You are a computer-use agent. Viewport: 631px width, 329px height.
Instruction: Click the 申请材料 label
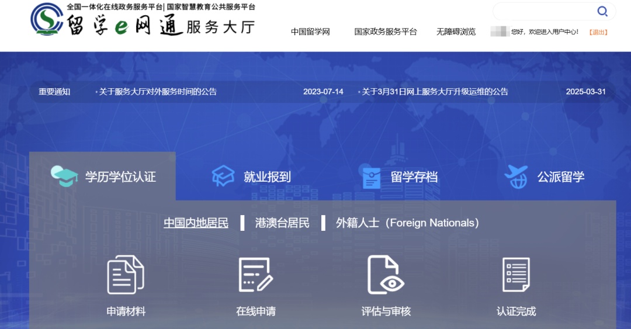126,311
